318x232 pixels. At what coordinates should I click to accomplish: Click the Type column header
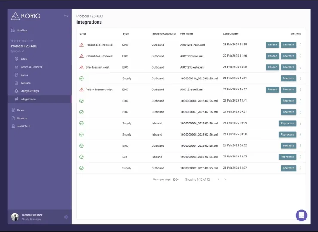click(125, 34)
